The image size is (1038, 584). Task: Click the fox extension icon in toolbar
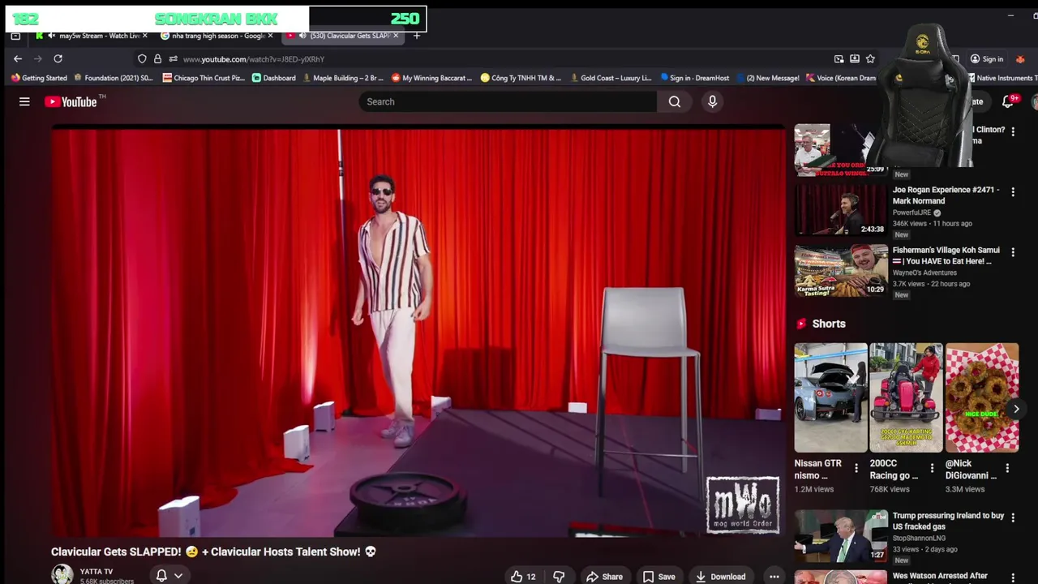pos(1020,58)
